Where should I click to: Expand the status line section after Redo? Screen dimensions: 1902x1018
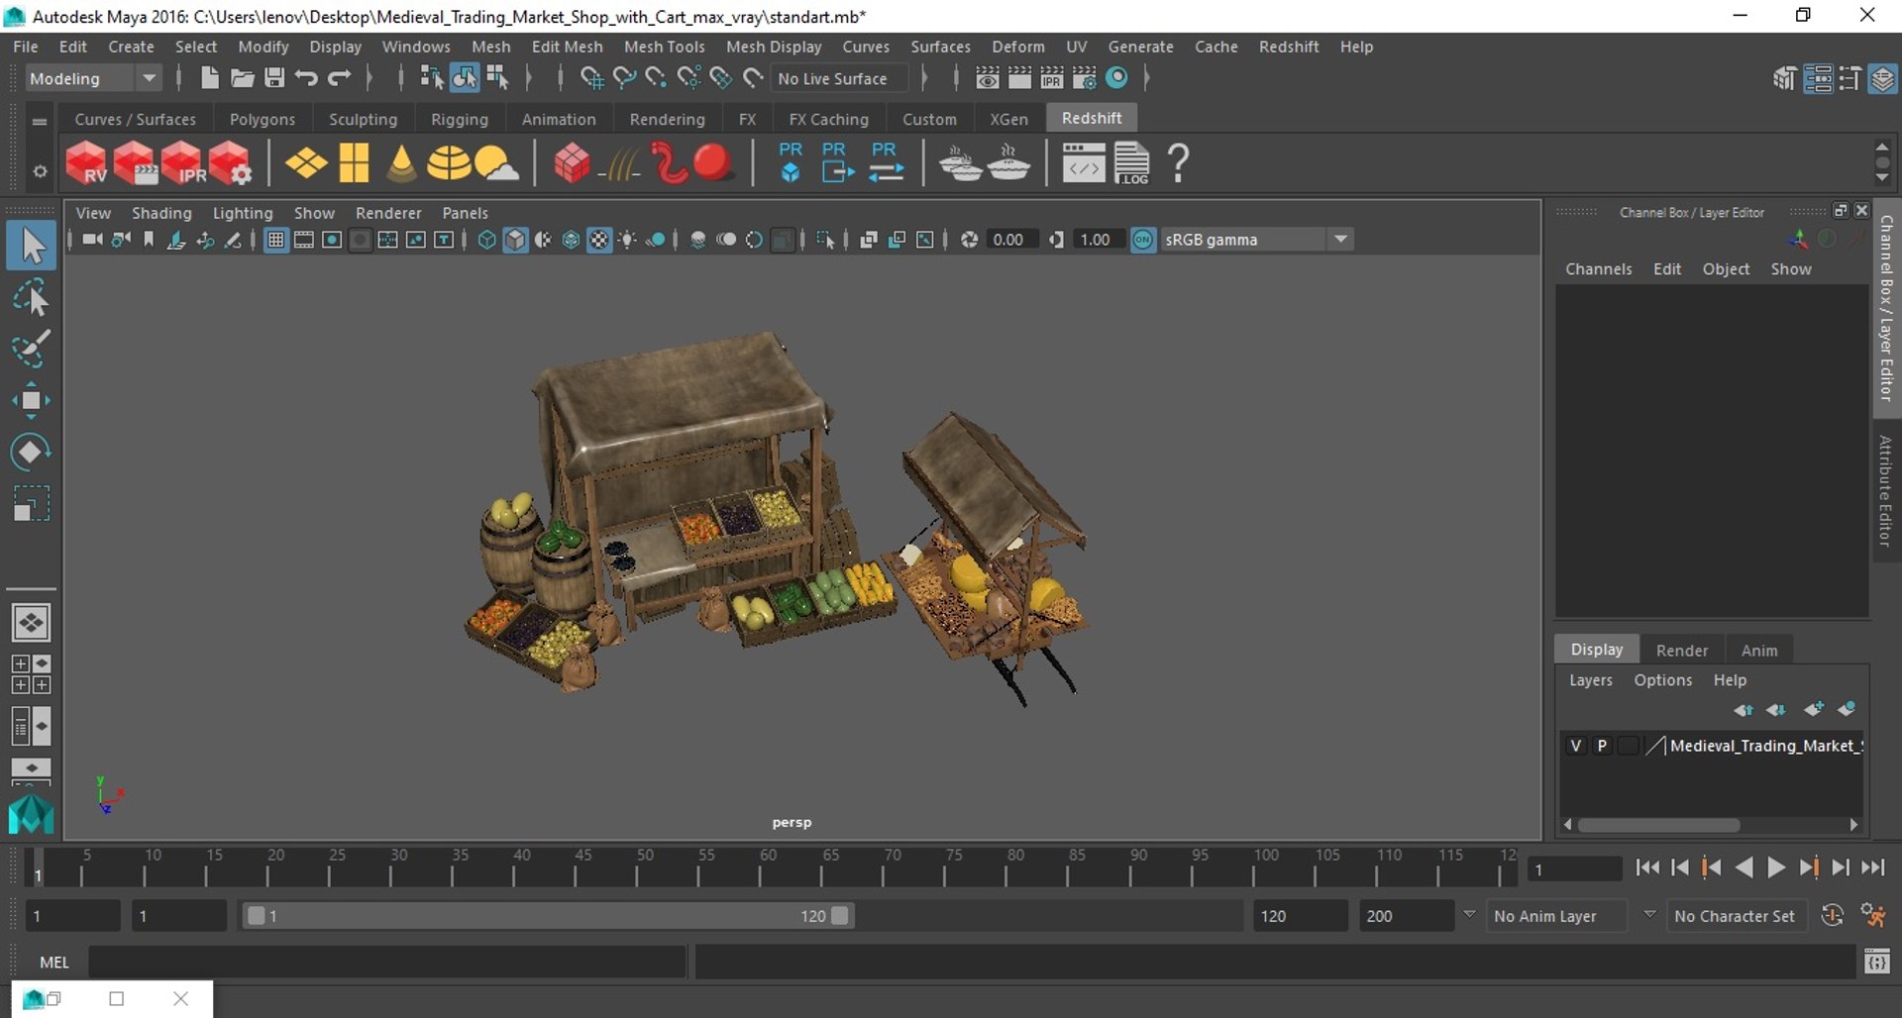point(369,78)
